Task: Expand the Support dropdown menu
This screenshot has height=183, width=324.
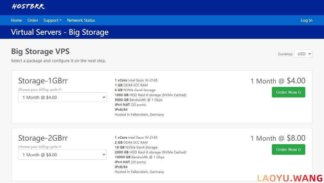Action: pyautogui.click(x=52, y=20)
